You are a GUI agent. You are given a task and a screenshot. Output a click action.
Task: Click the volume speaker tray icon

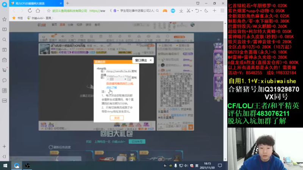point(186,165)
